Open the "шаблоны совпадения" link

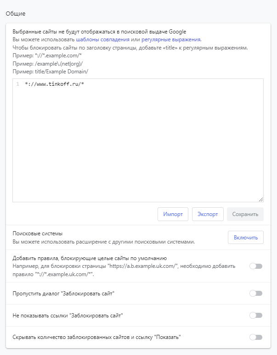click(102, 40)
